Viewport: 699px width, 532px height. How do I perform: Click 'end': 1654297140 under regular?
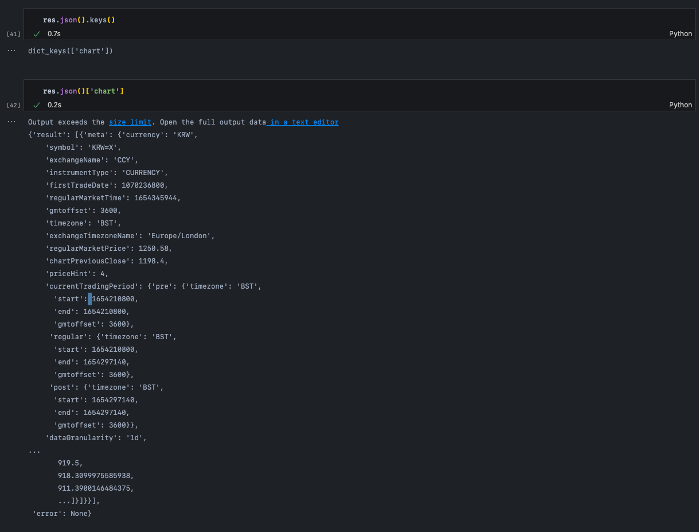[x=92, y=362]
